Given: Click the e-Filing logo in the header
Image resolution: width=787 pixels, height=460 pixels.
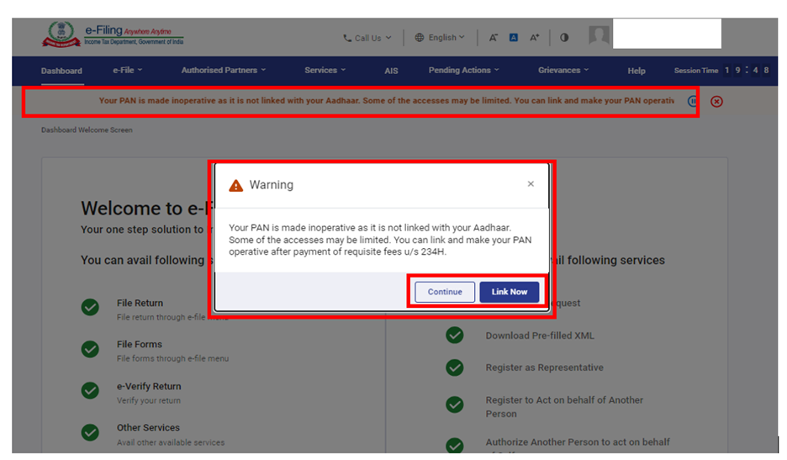Looking at the screenshot, I should pos(113,36).
